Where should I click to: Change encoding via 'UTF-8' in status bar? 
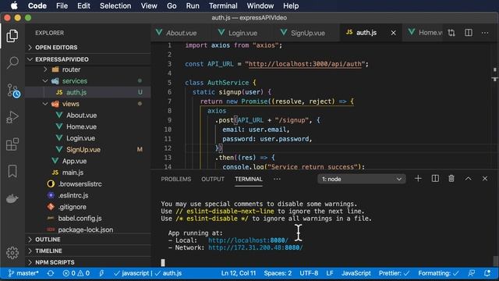309,273
